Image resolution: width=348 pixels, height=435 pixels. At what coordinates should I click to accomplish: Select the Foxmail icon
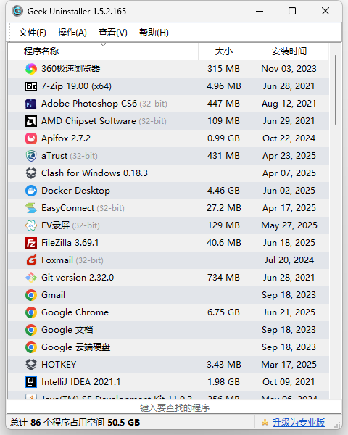pos(30,260)
